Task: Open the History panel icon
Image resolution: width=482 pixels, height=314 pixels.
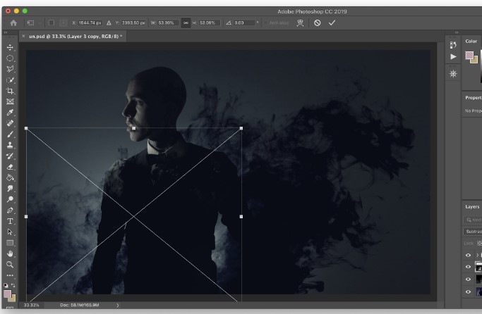Action: click(453, 45)
